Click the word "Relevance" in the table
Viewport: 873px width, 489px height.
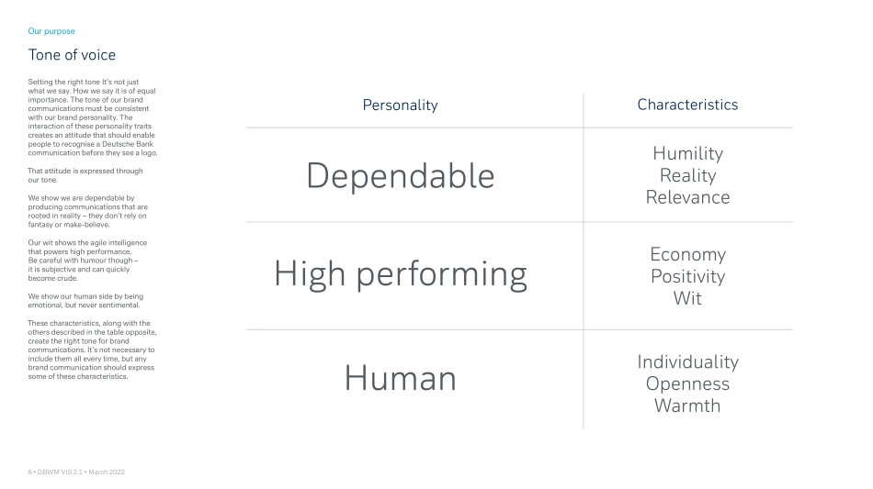(687, 197)
